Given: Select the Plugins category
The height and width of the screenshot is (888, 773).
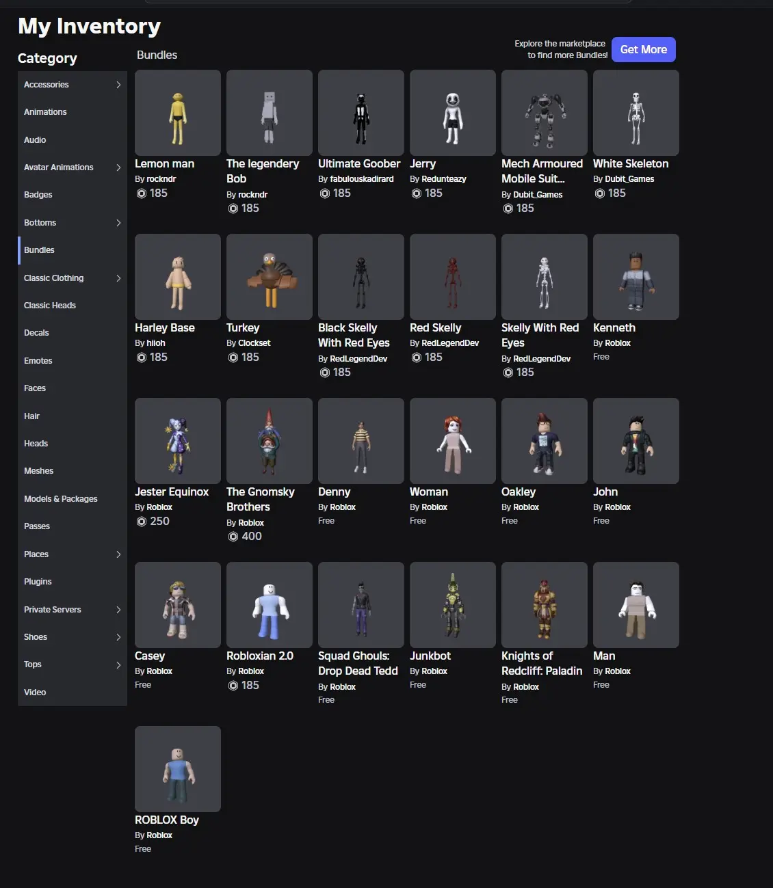Looking at the screenshot, I should 73,582.
